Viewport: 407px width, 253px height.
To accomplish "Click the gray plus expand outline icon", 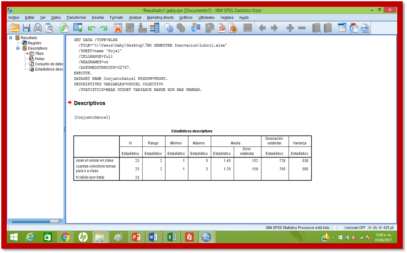I will (290, 28).
